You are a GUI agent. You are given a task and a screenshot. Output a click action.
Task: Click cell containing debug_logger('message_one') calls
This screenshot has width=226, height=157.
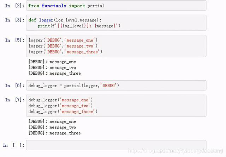pos(116,106)
